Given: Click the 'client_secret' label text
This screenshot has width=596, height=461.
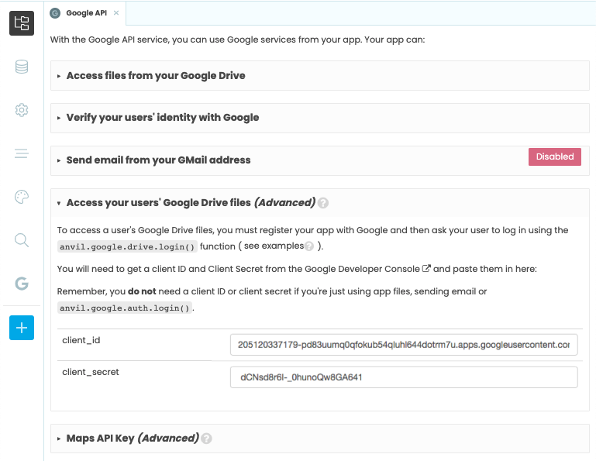Looking at the screenshot, I should pos(91,372).
